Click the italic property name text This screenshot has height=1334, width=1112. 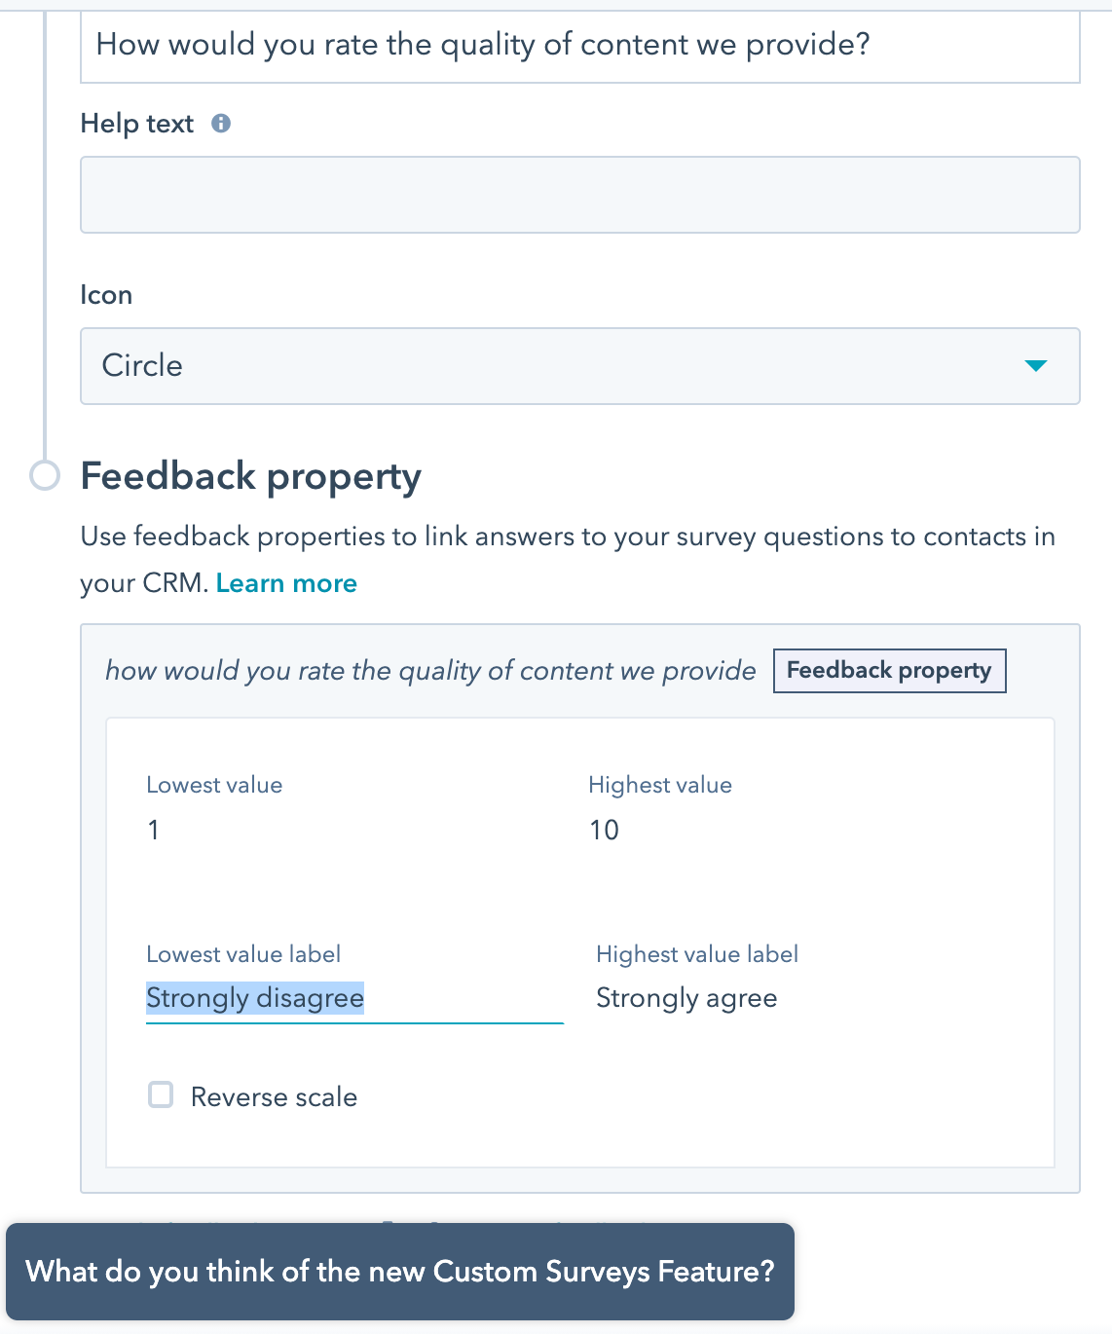click(429, 671)
